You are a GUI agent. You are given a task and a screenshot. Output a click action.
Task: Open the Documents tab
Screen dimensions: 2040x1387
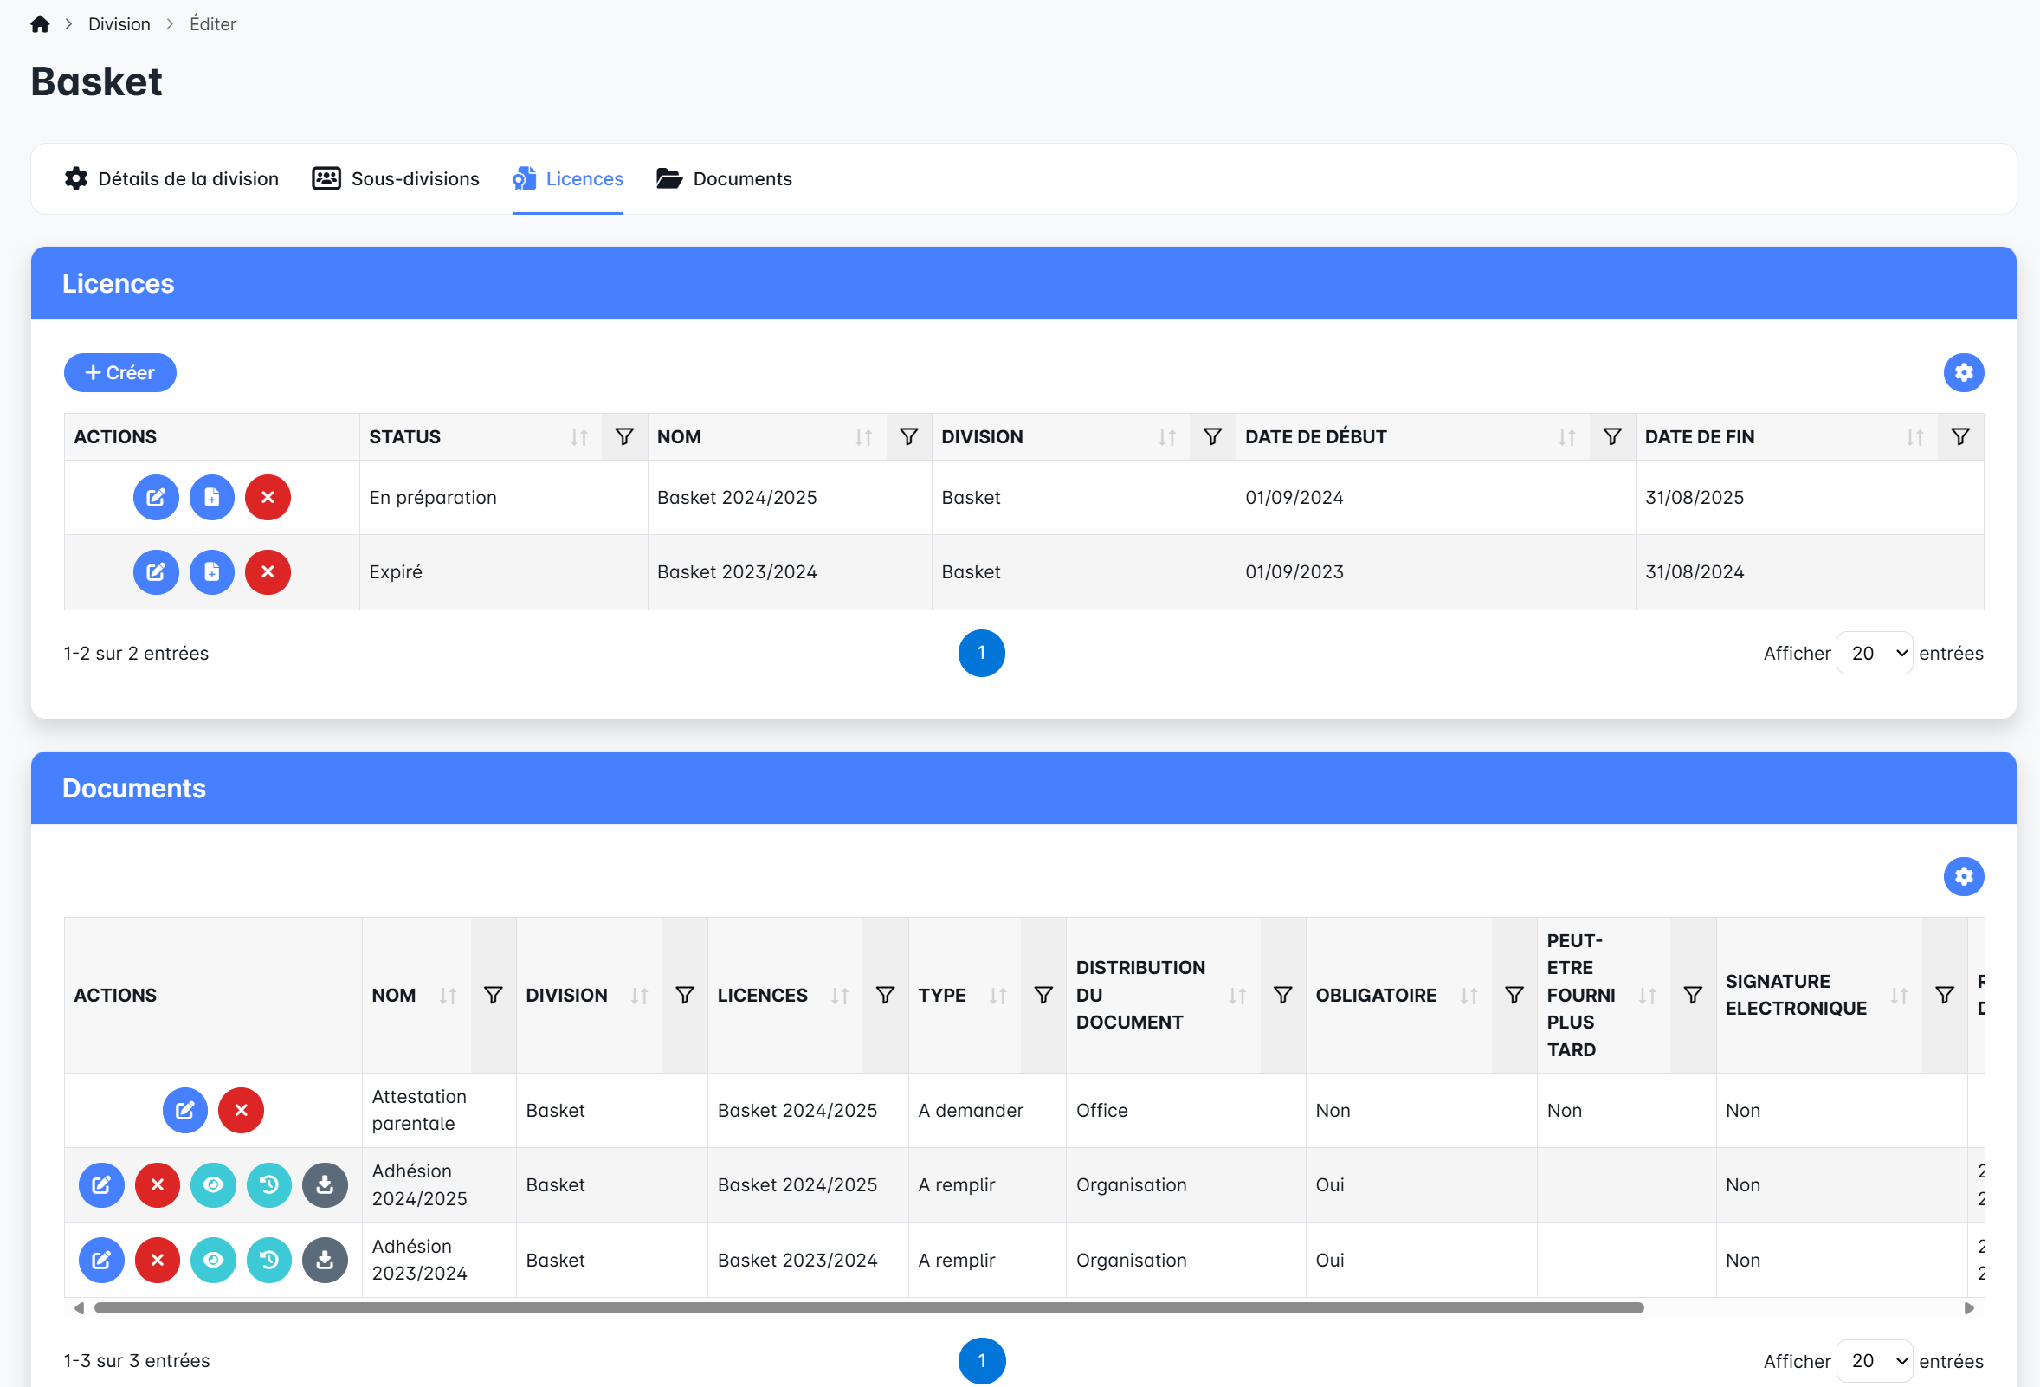(724, 179)
